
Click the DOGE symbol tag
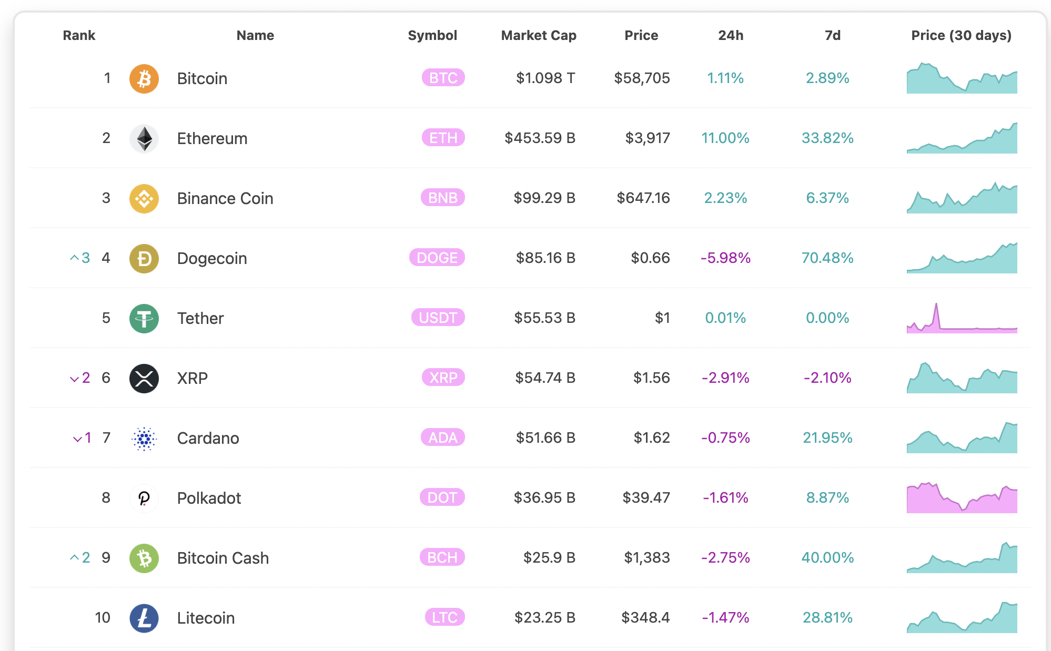(437, 258)
